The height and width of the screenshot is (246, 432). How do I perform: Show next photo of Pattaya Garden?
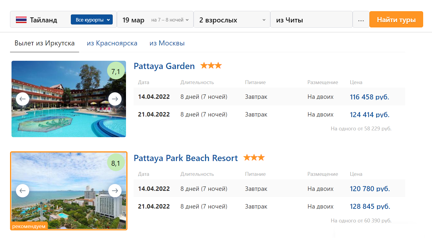[x=115, y=99]
